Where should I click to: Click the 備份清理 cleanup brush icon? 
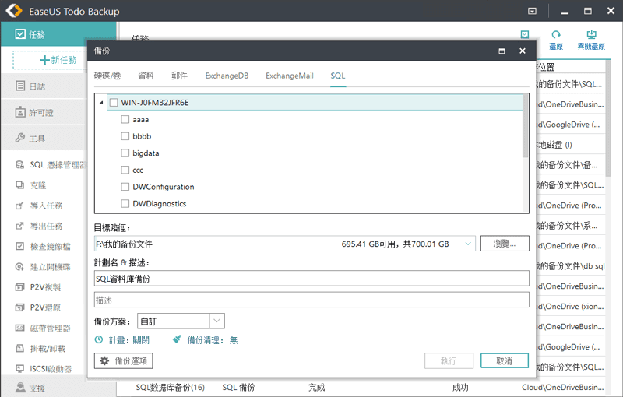click(178, 339)
